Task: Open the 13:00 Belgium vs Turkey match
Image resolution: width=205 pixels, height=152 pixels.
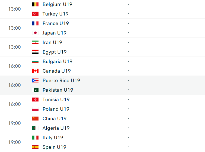Action: (102, 9)
